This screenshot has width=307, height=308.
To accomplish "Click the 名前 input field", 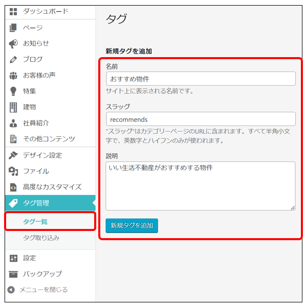I will click(x=201, y=79).
